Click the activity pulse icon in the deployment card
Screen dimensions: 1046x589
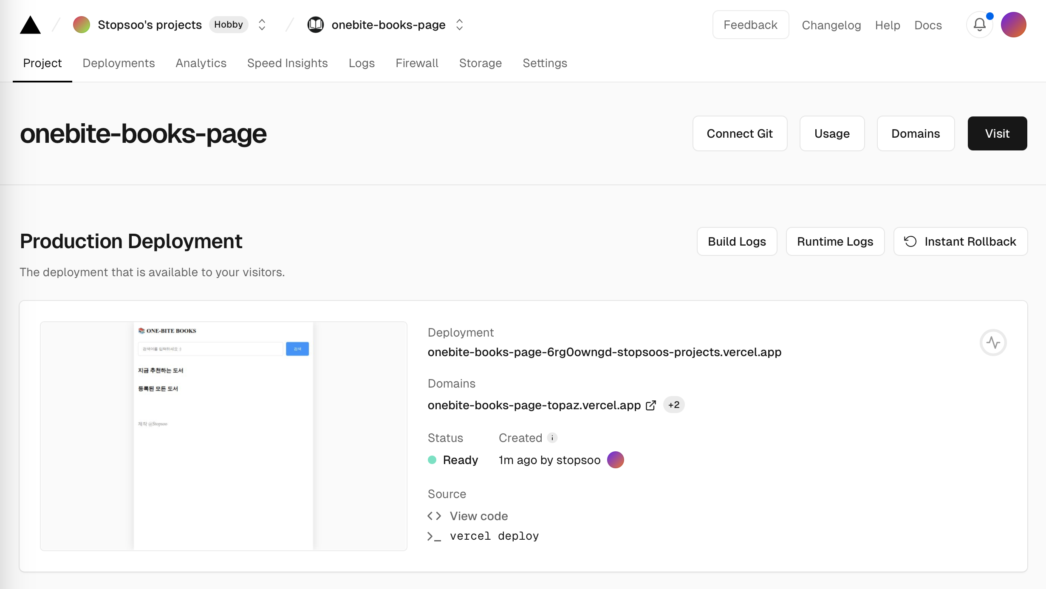tap(993, 343)
